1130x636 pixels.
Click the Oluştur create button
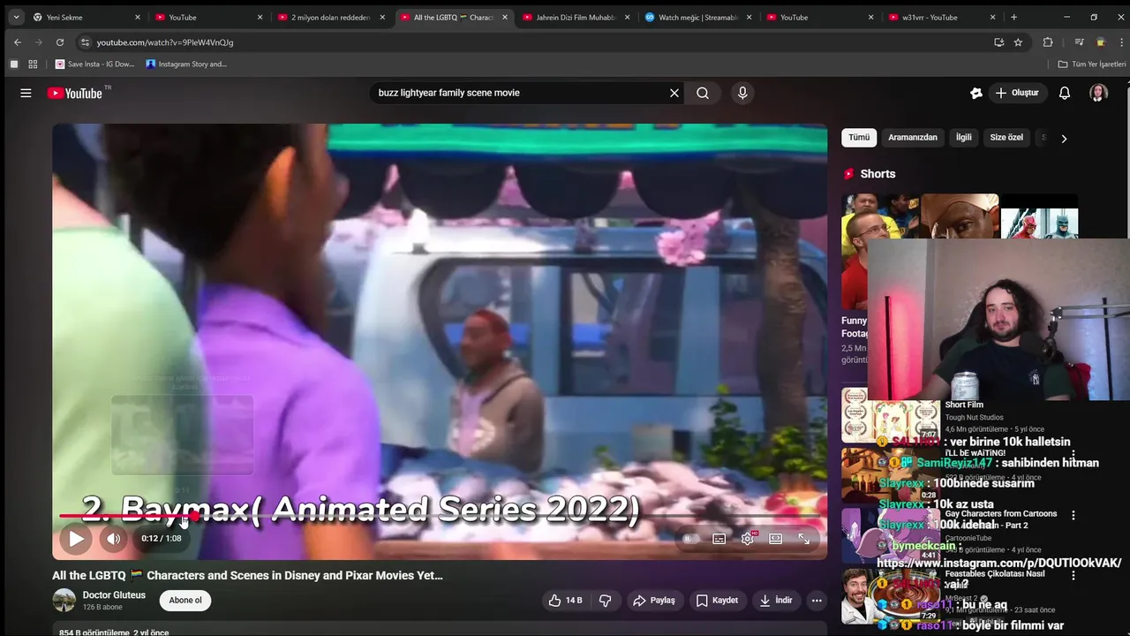[x=1017, y=93]
